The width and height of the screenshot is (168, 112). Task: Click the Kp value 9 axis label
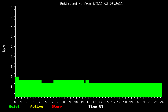pyautogui.click(x=12, y=6)
